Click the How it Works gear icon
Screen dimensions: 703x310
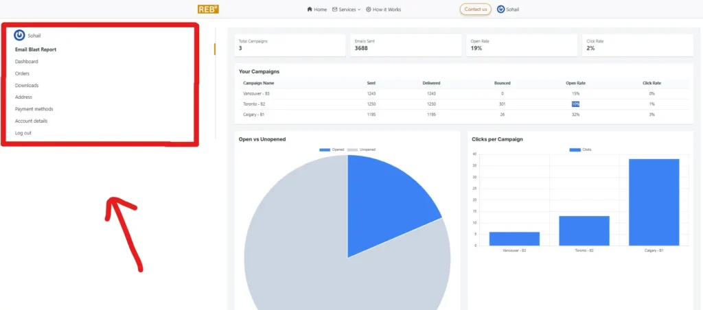[369, 10]
